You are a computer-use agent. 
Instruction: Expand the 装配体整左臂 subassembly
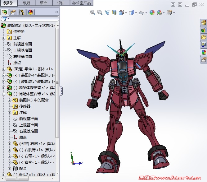tap(3, 88)
